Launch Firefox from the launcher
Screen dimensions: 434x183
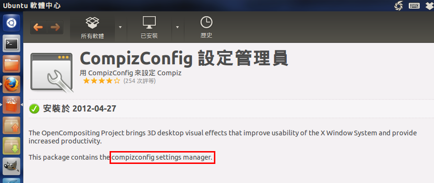click(11, 84)
